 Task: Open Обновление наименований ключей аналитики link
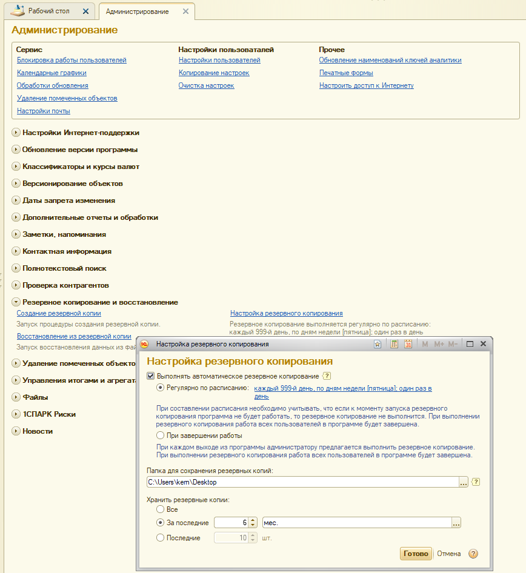pyautogui.click(x=390, y=60)
